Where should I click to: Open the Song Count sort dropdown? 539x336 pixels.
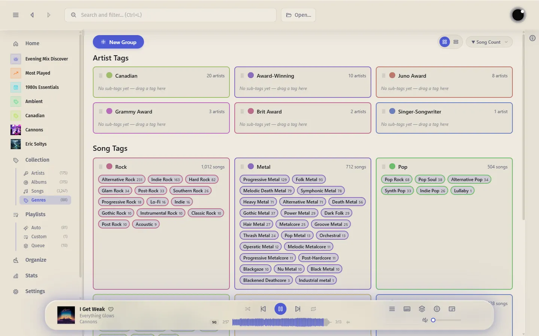[x=489, y=42]
